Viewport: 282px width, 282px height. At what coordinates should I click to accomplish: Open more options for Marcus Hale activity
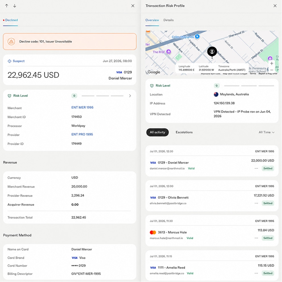point(256,238)
